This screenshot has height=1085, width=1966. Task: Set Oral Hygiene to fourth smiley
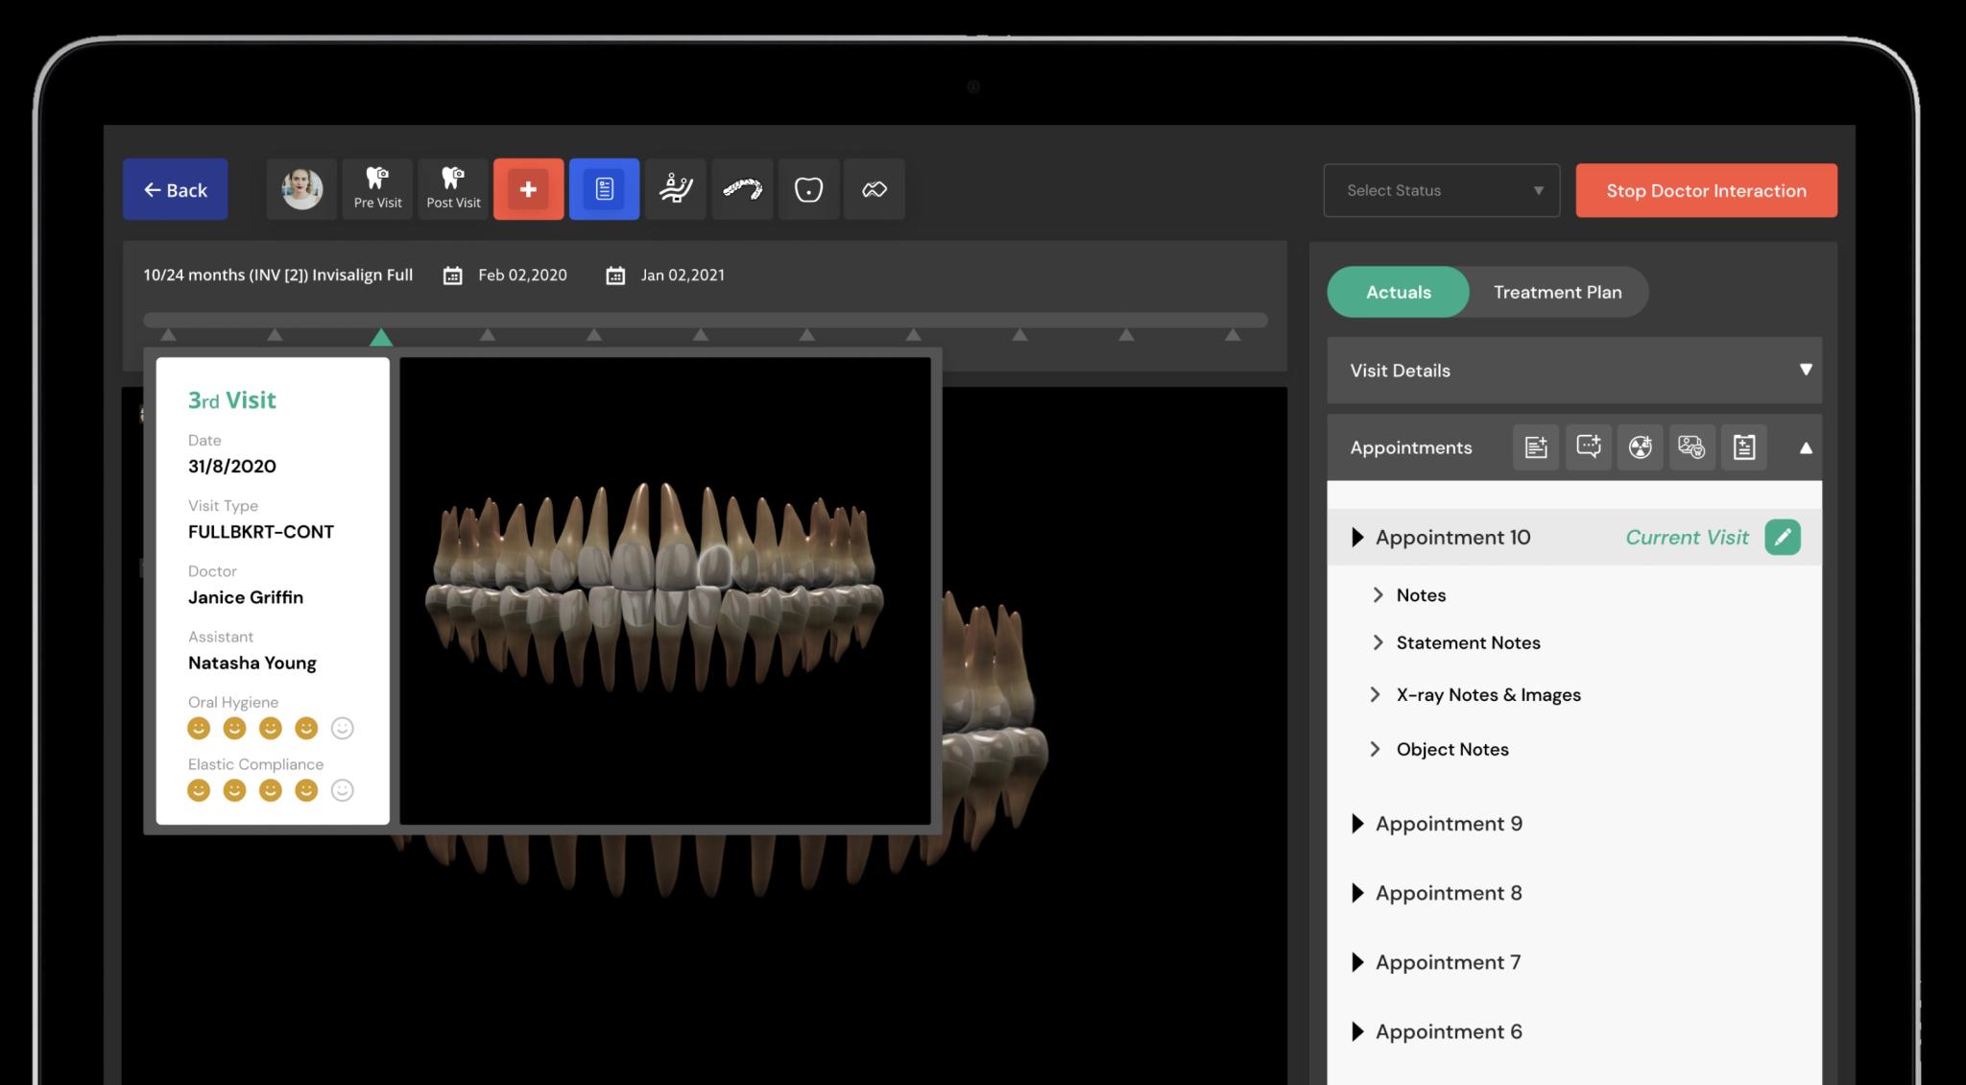click(306, 728)
